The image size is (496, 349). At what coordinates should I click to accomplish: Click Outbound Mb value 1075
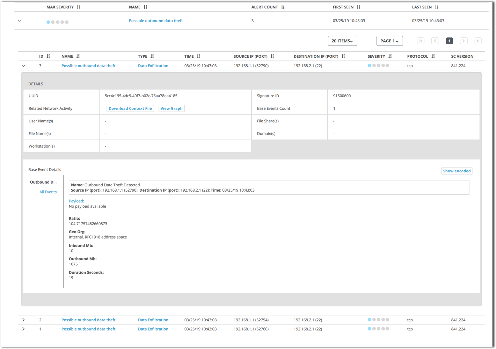click(73, 264)
